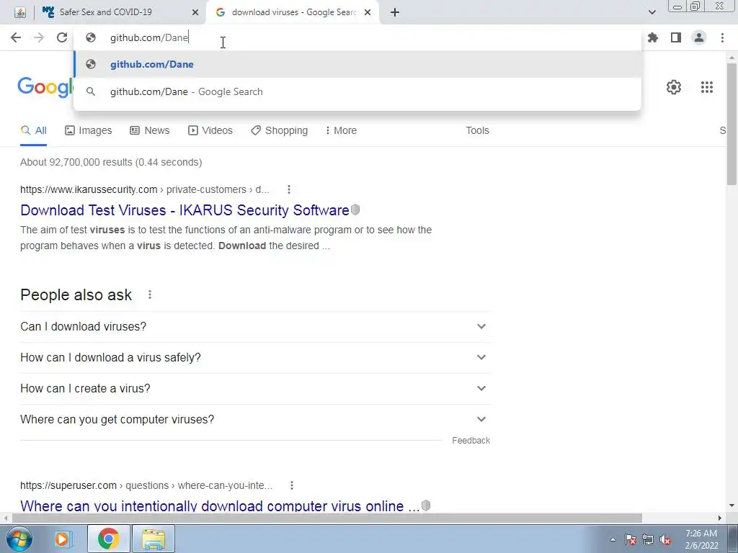This screenshot has height=553, width=738.
Task: Switch to Safer Sex and COVID-19 tab
Action: coord(120,12)
